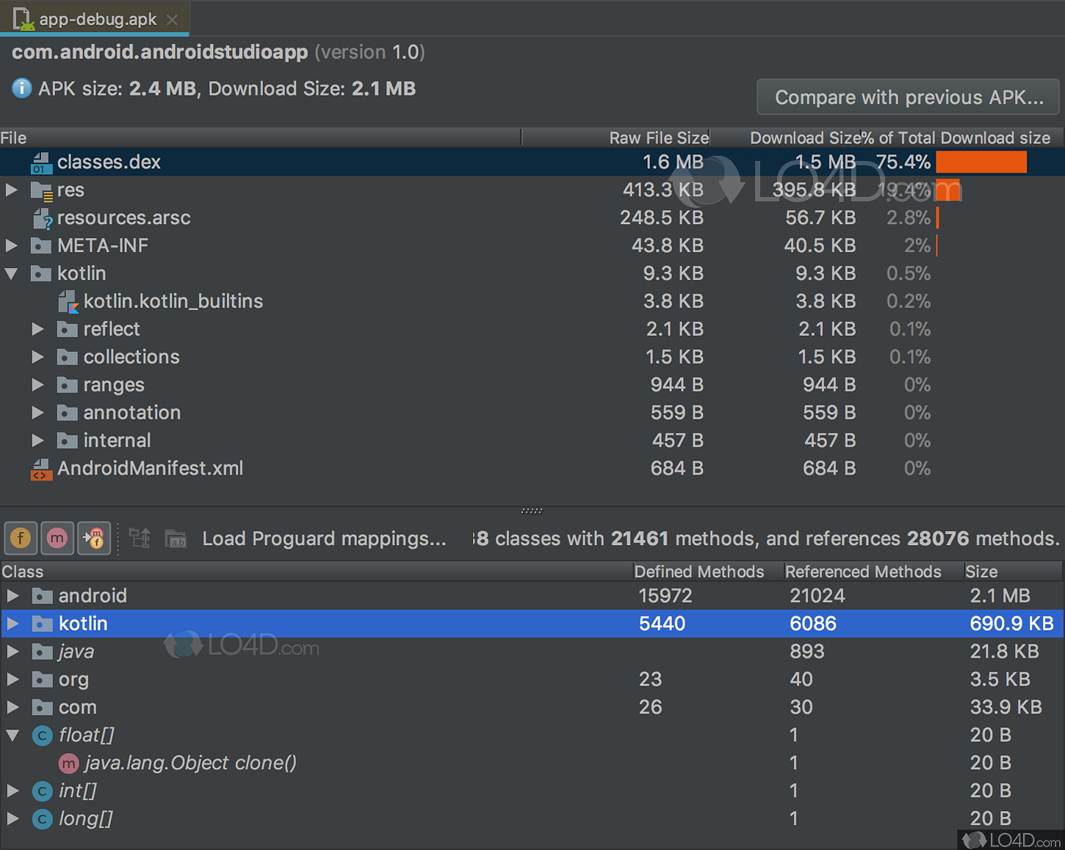This screenshot has height=850, width=1065.
Task: Click the clone() method icon
Action: [x=68, y=763]
